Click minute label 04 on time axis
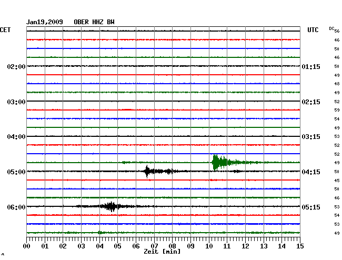Image resolution: width=342 pixels, height=260 pixels. [x=99, y=246]
